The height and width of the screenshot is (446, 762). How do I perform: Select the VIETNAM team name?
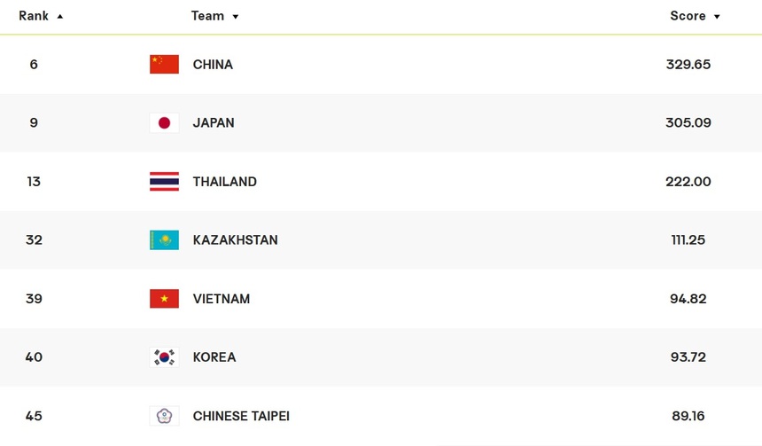pos(222,299)
